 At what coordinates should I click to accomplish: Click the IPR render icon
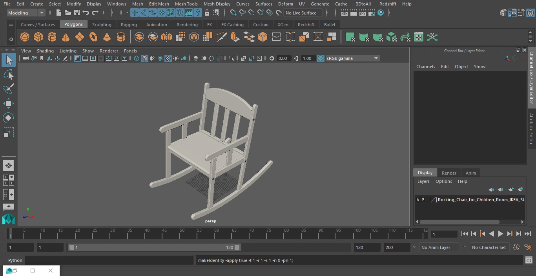[362, 13]
